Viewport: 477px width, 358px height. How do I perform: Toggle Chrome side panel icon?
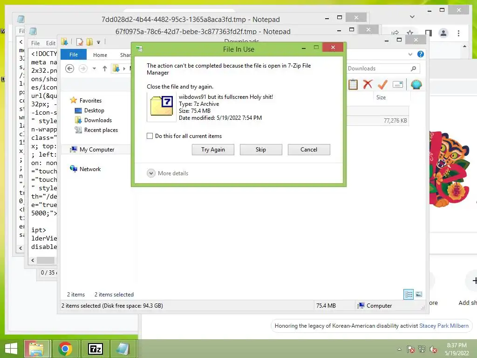[429, 33]
